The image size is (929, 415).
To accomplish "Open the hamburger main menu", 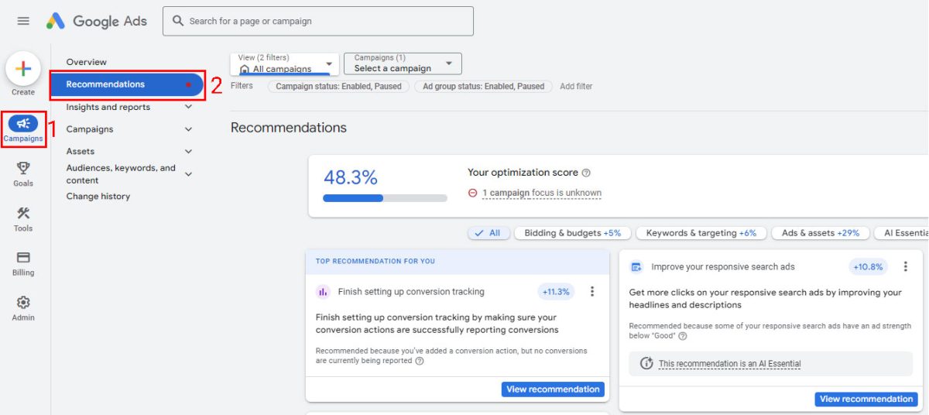I will tap(23, 21).
